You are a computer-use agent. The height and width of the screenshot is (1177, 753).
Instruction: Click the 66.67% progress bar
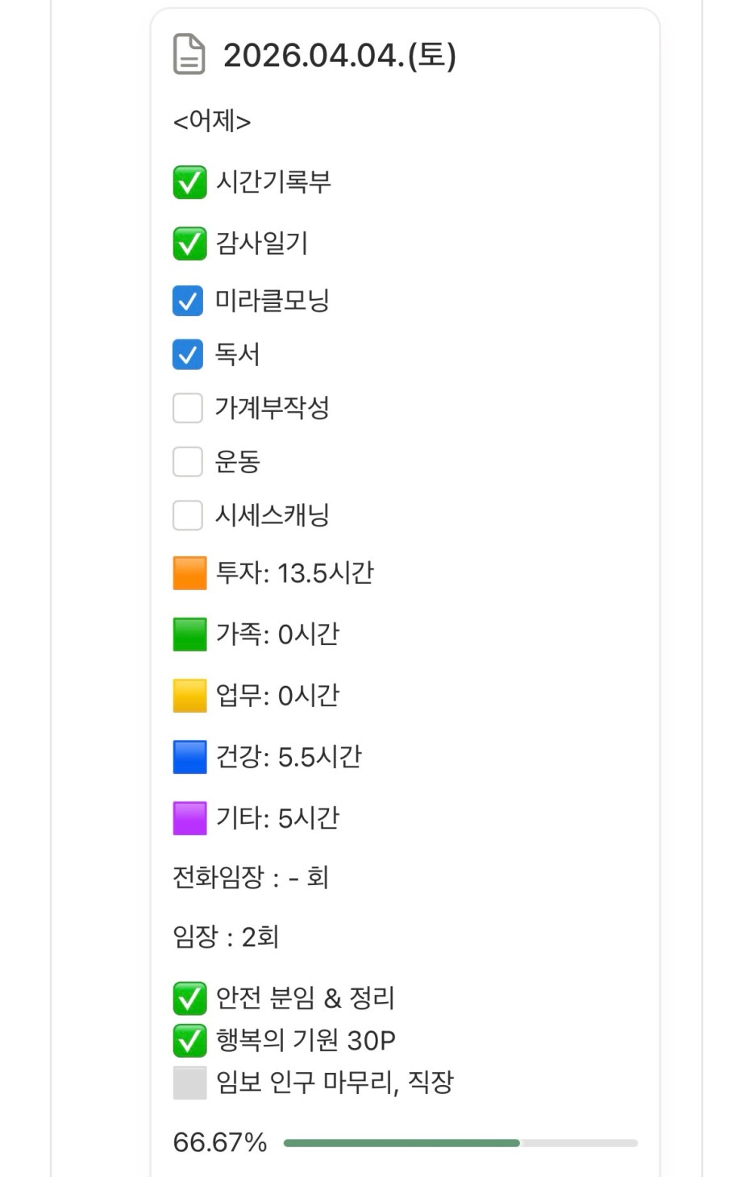click(460, 1143)
